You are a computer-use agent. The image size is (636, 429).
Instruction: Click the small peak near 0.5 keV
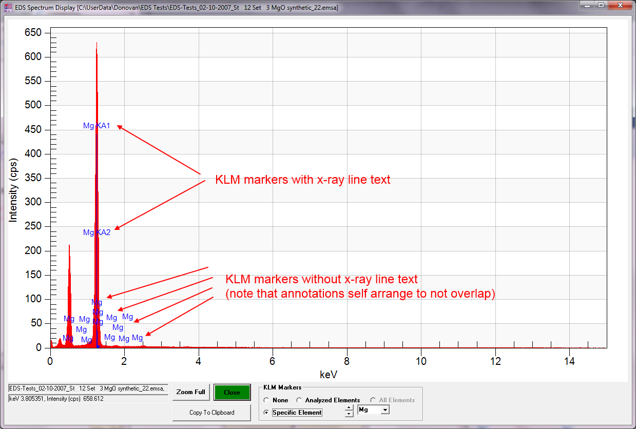[x=69, y=277]
